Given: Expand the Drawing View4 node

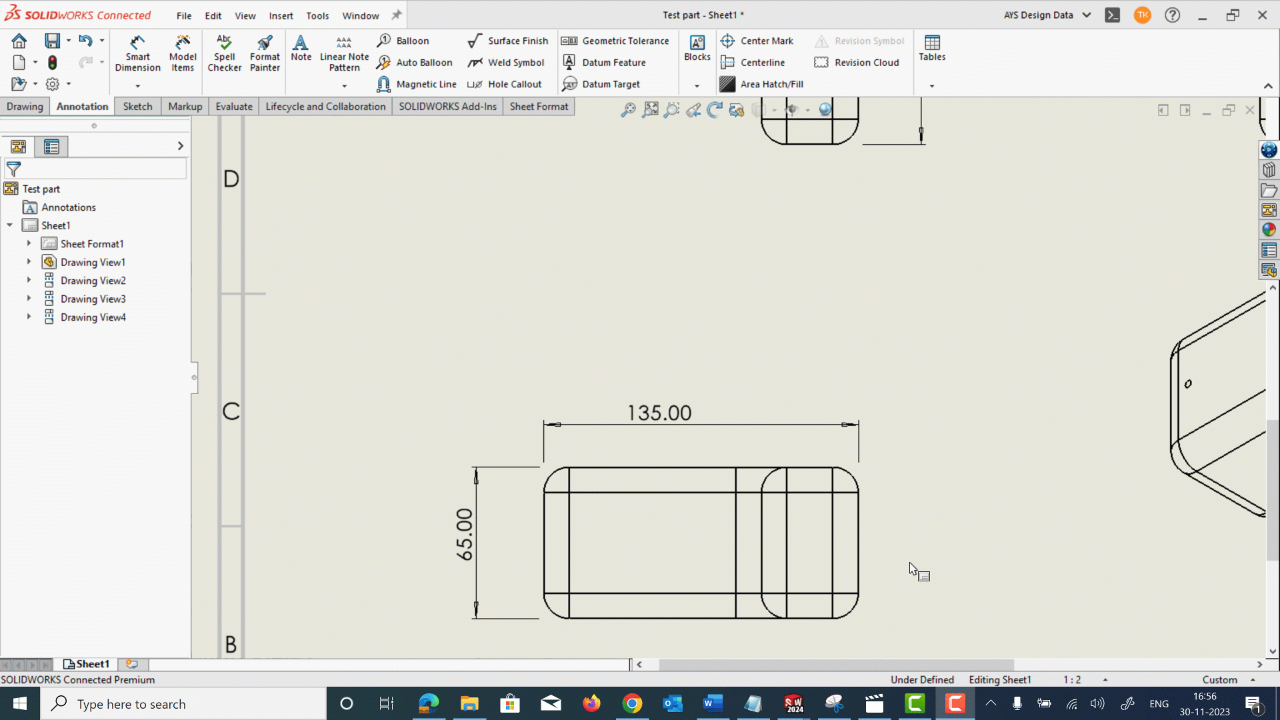Looking at the screenshot, I should point(29,317).
